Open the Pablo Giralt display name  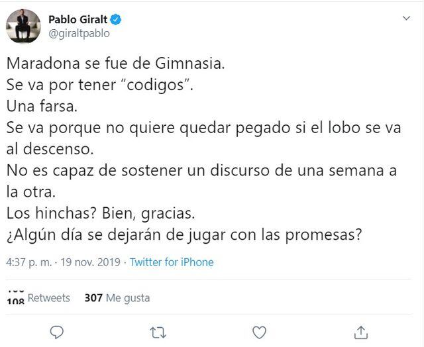77,19
